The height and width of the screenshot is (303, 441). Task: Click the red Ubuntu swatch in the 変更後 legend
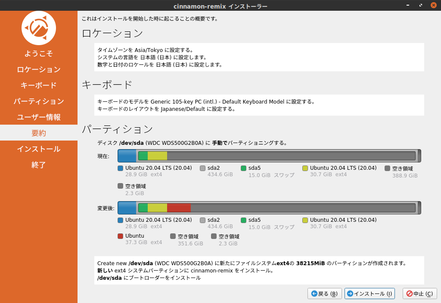click(x=121, y=236)
